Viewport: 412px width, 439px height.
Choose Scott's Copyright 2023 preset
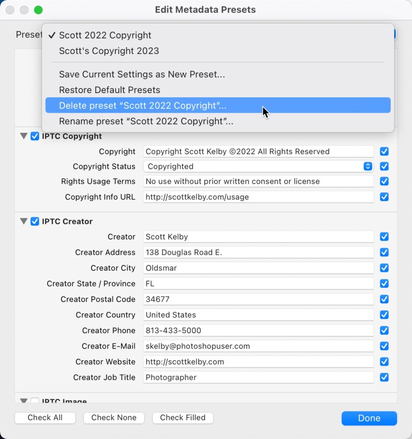point(218,51)
